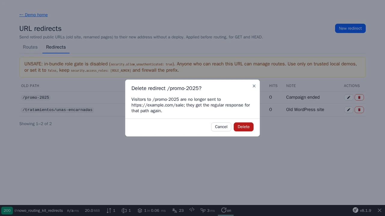
Task: Cancel the delete redirect dialog
Action: [221, 127]
